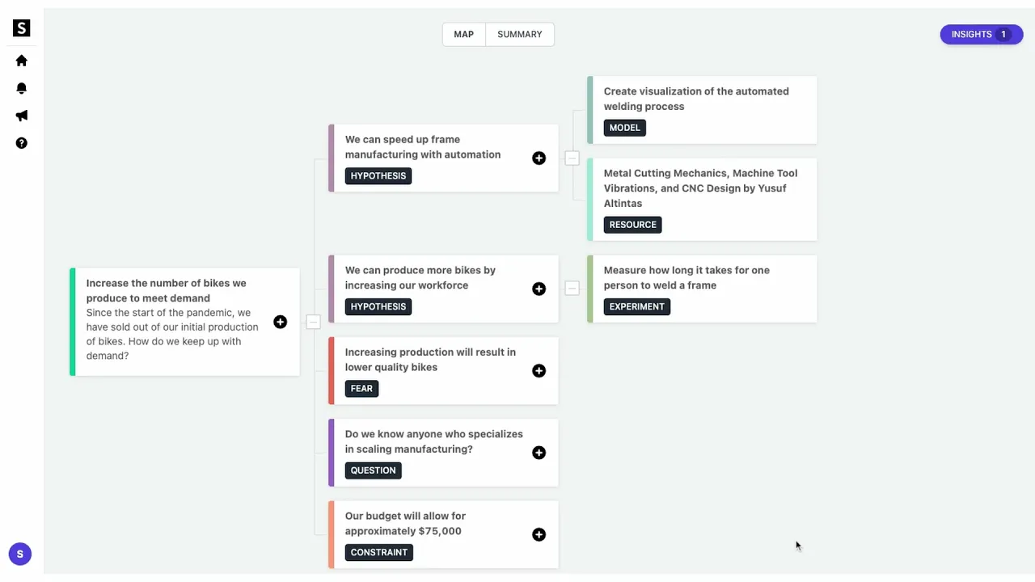Add child to frame automation hypothesis card
Image resolution: width=1035 pixels, height=582 pixels.
(x=539, y=158)
